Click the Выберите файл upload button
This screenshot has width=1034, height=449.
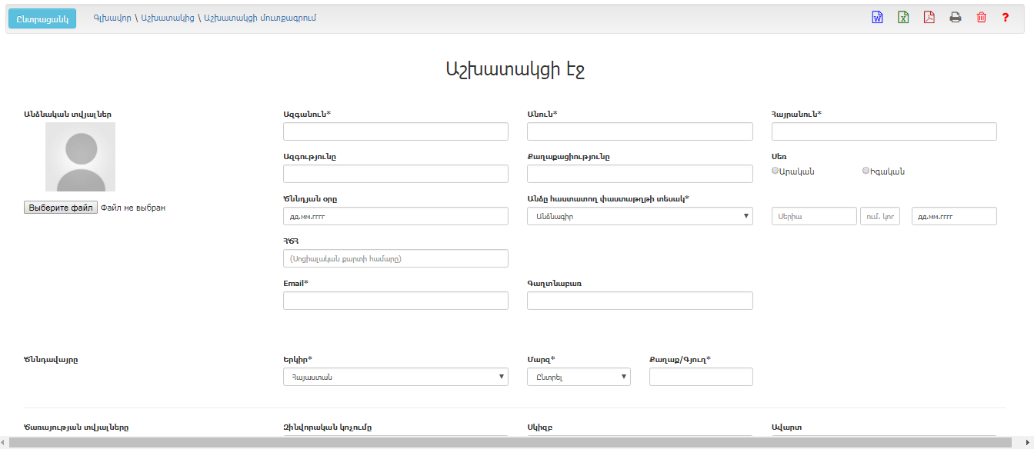[x=61, y=208]
